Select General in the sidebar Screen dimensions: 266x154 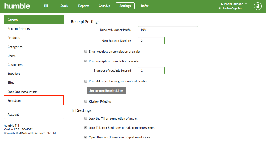[x=34, y=20]
